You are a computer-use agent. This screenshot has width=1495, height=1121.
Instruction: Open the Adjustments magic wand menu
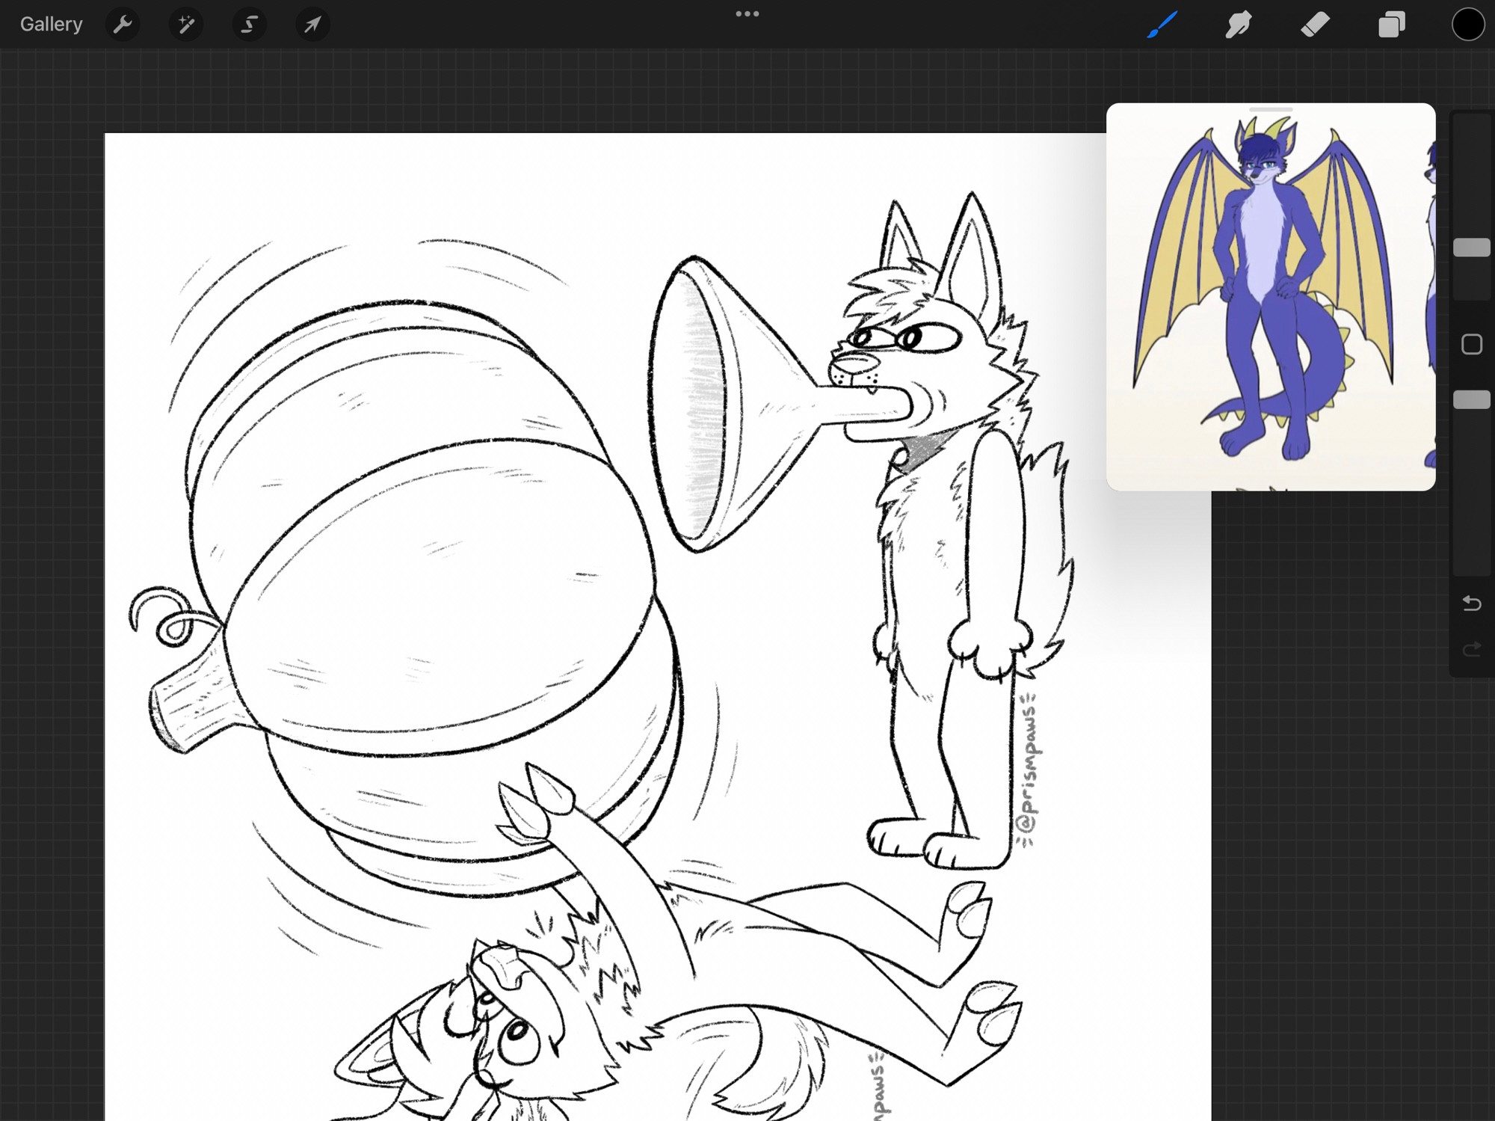[x=185, y=25]
